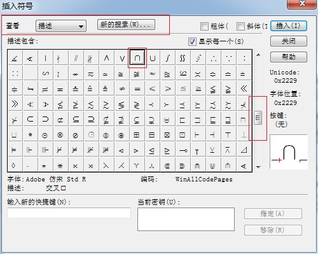318x254 pixels.
Task: Pick the approximately-equal symbol ≅
Action: click(122, 73)
